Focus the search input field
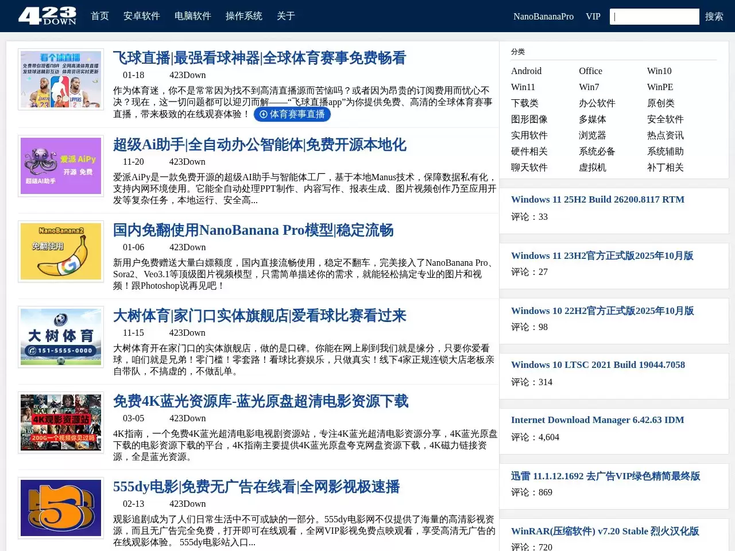Screen dimensions: 735x551 point(655,17)
